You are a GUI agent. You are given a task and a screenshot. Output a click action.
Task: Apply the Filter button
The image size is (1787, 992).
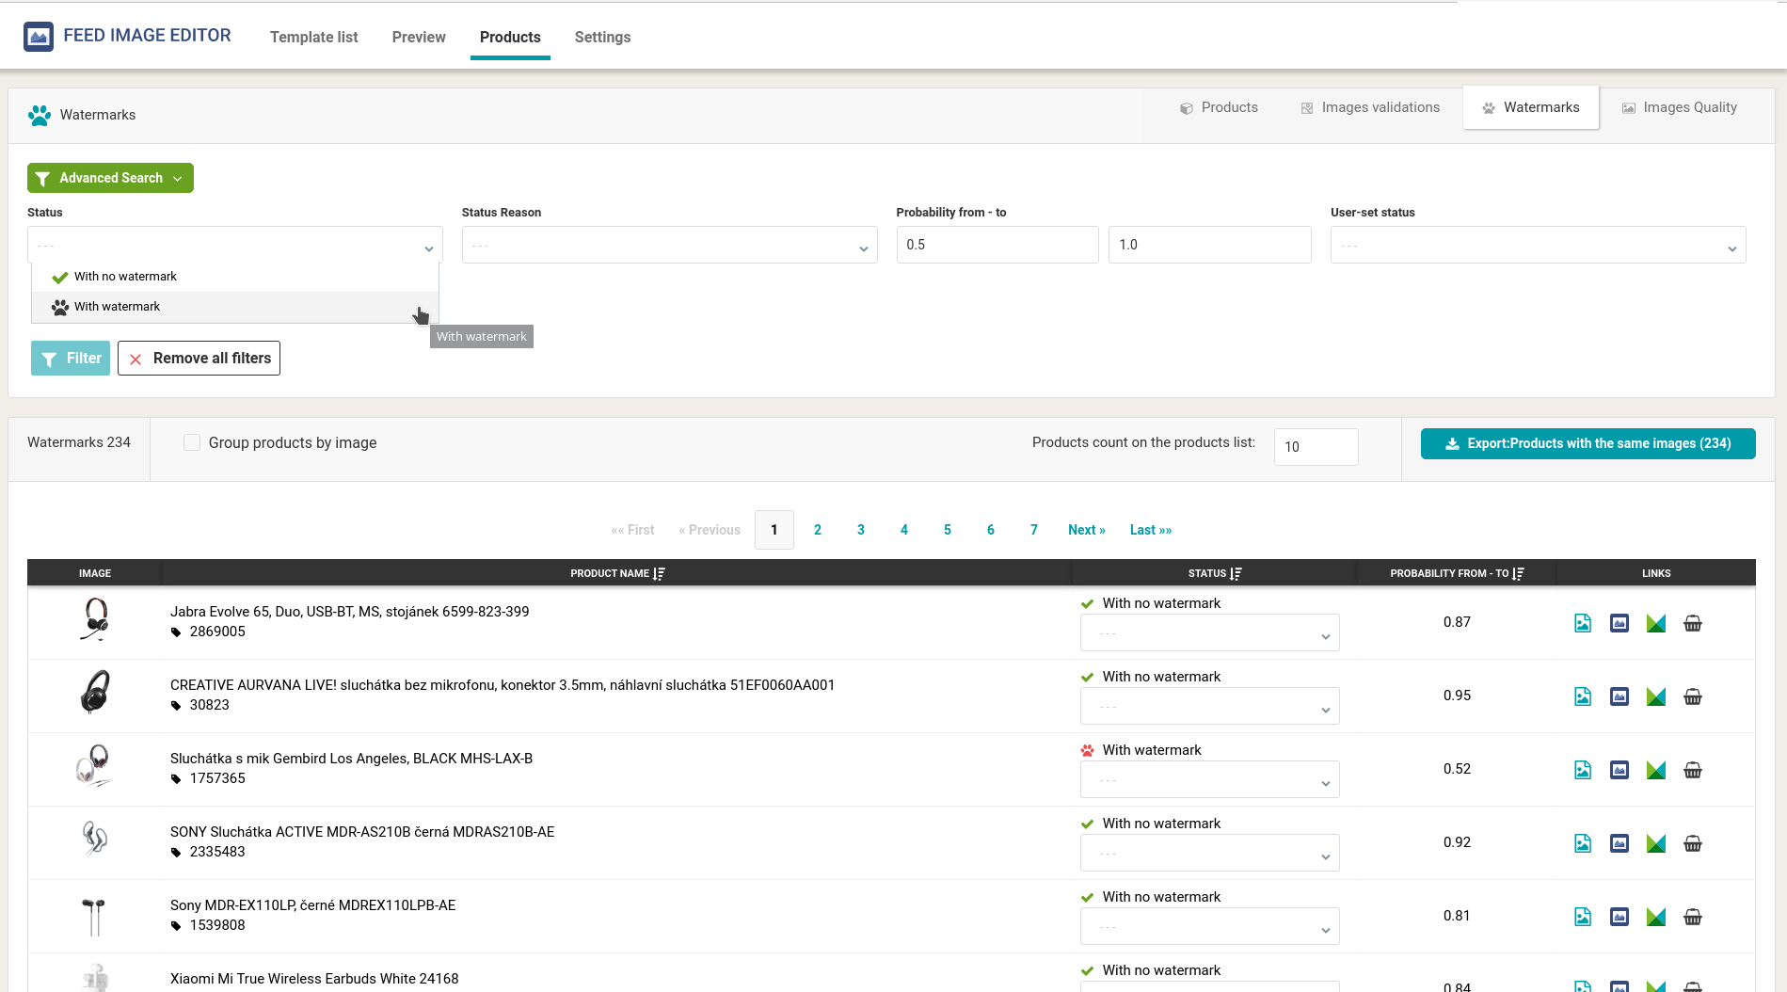click(71, 358)
